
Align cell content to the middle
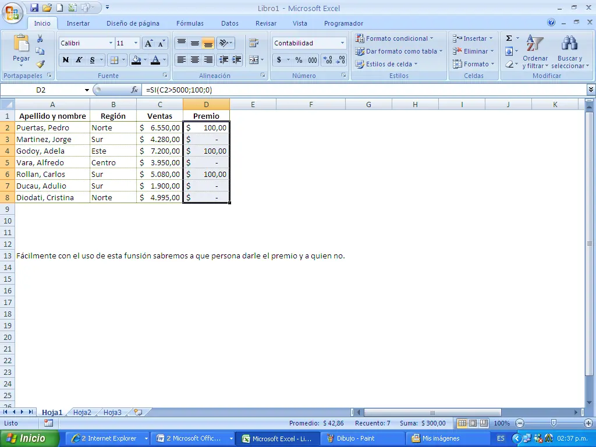click(195, 43)
